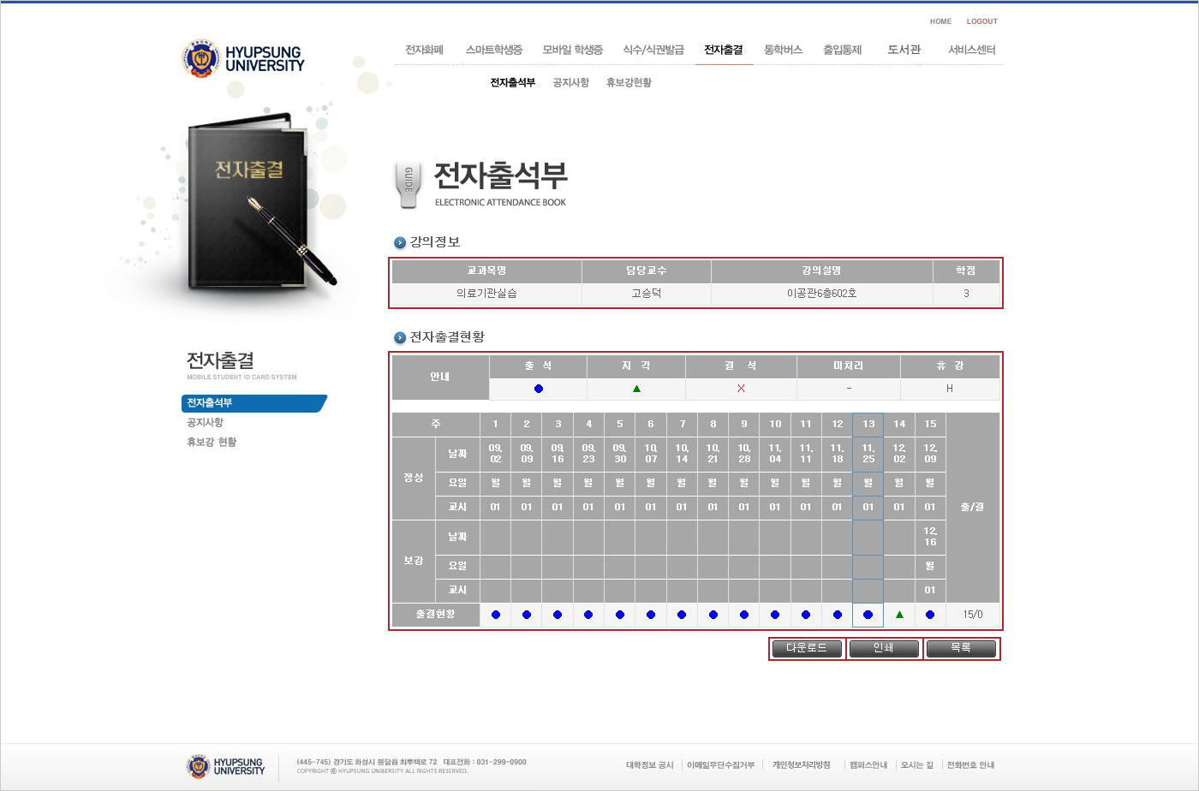Click the 11.25 date cell
1199x791 pixels.
pyautogui.click(x=868, y=454)
